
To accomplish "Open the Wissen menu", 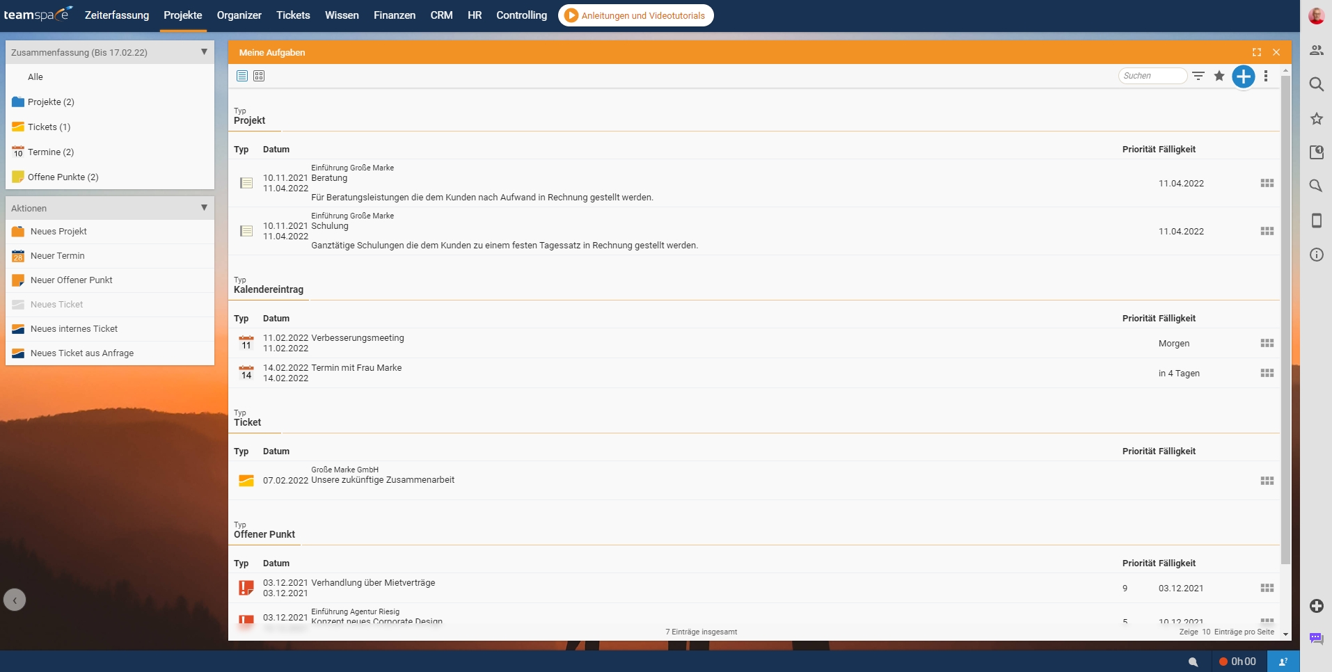I will [x=342, y=15].
